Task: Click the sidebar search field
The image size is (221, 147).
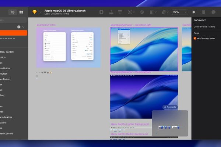Action: pos(13,20)
